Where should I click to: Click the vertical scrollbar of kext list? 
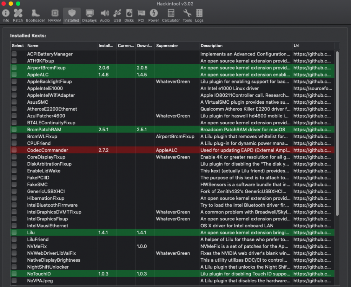coord(337,134)
